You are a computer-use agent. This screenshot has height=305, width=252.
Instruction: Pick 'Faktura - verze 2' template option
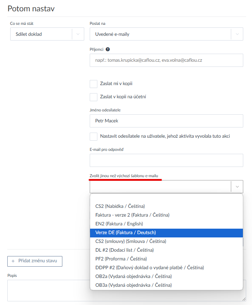tap(132, 215)
